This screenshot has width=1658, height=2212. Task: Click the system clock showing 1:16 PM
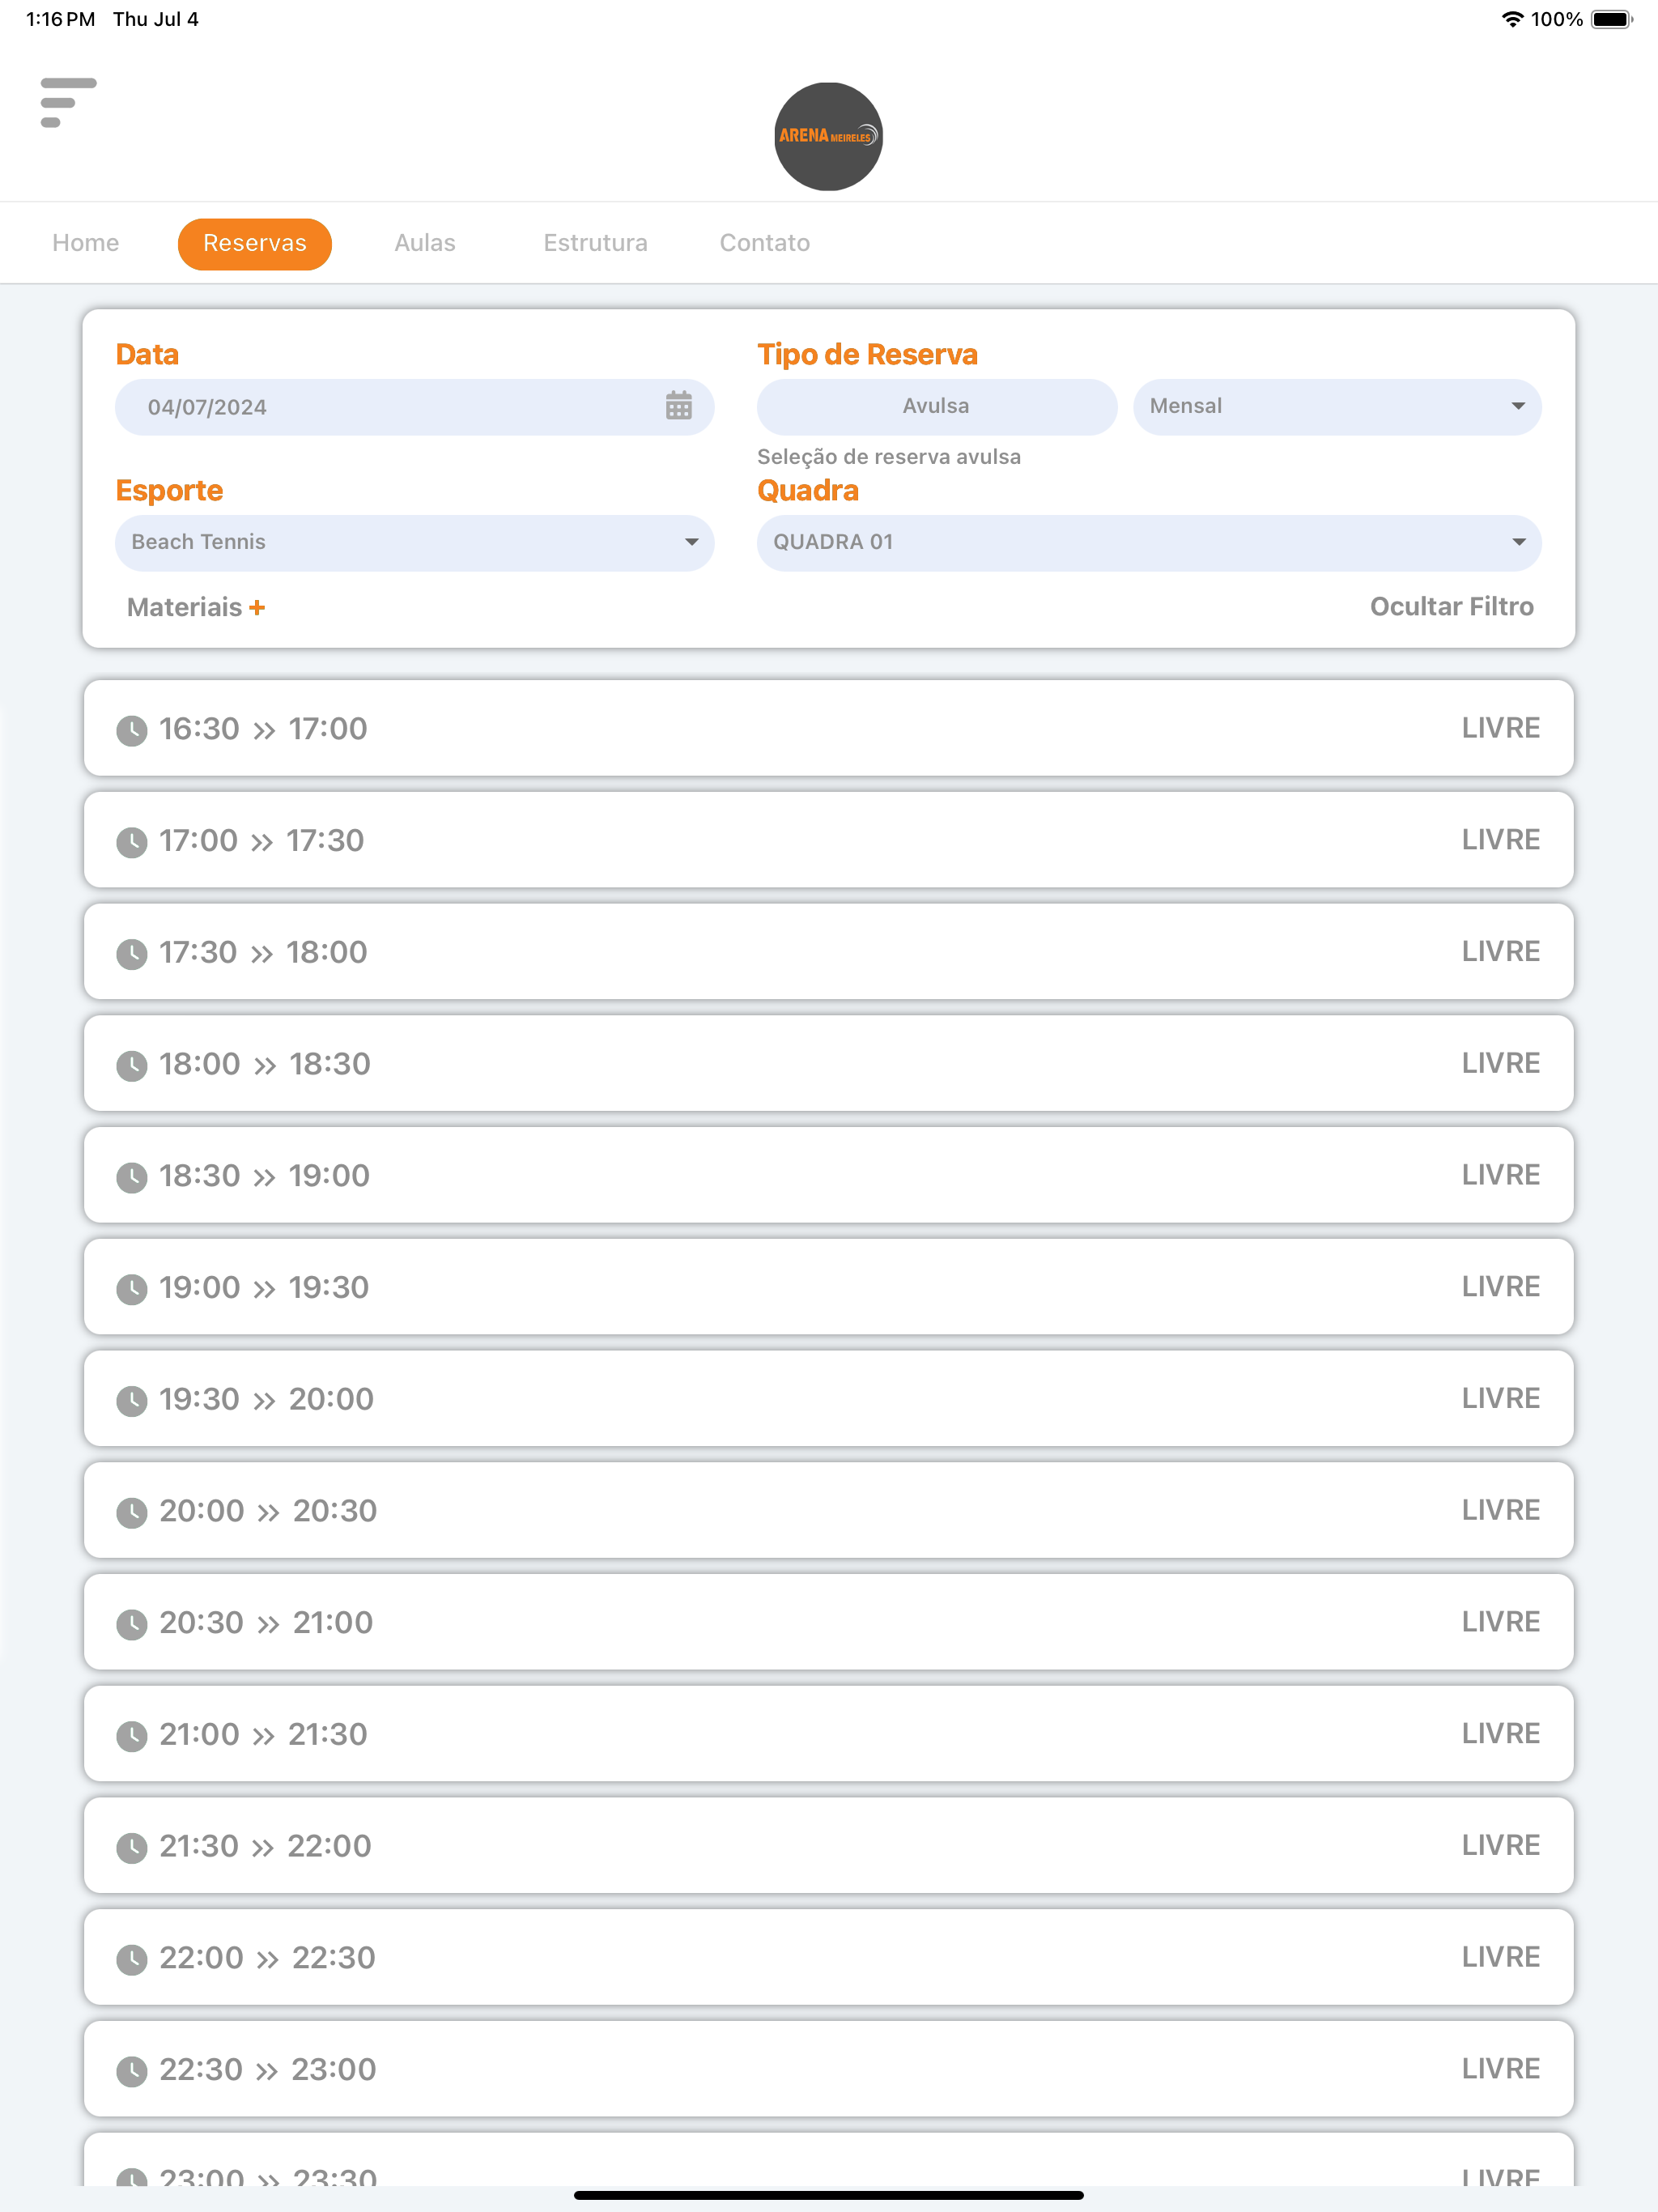coord(61,19)
